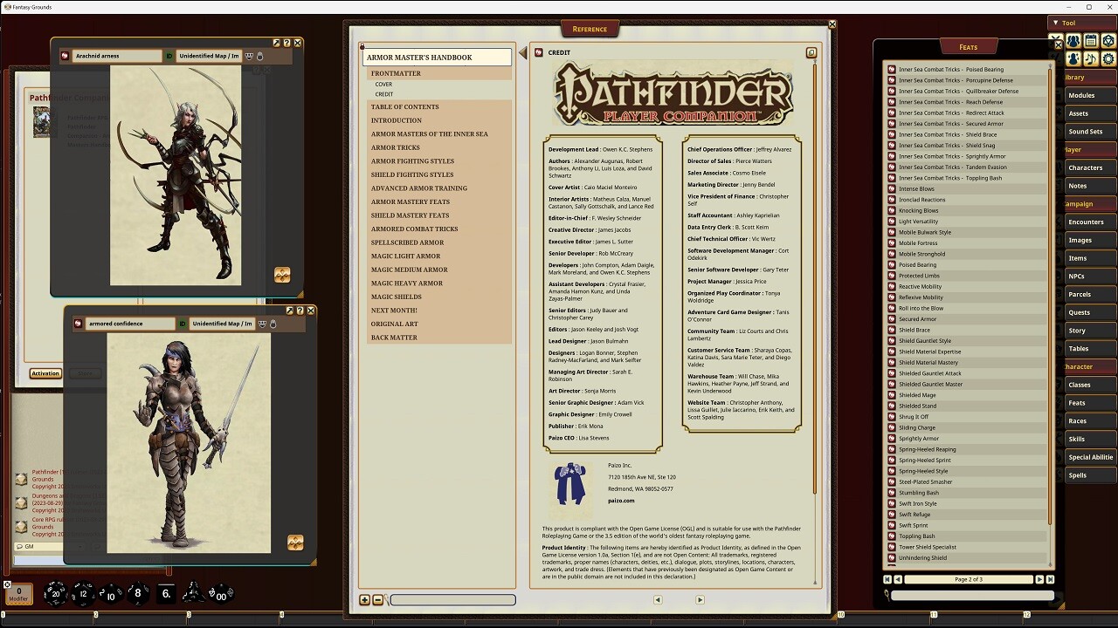Roll the d20 die
Image resolution: width=1118 pixels, height=628 pixels.
(x=54, y=594)
